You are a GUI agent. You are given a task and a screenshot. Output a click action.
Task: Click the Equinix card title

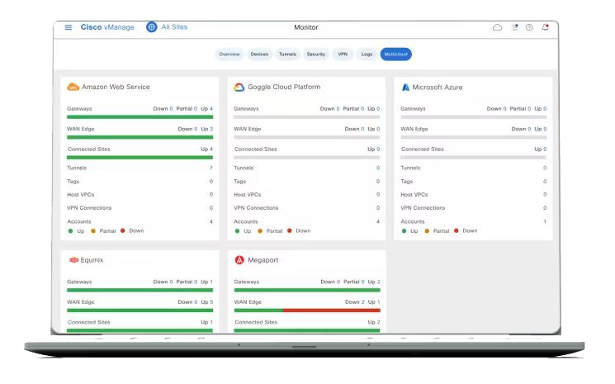[x=92, y=260]
